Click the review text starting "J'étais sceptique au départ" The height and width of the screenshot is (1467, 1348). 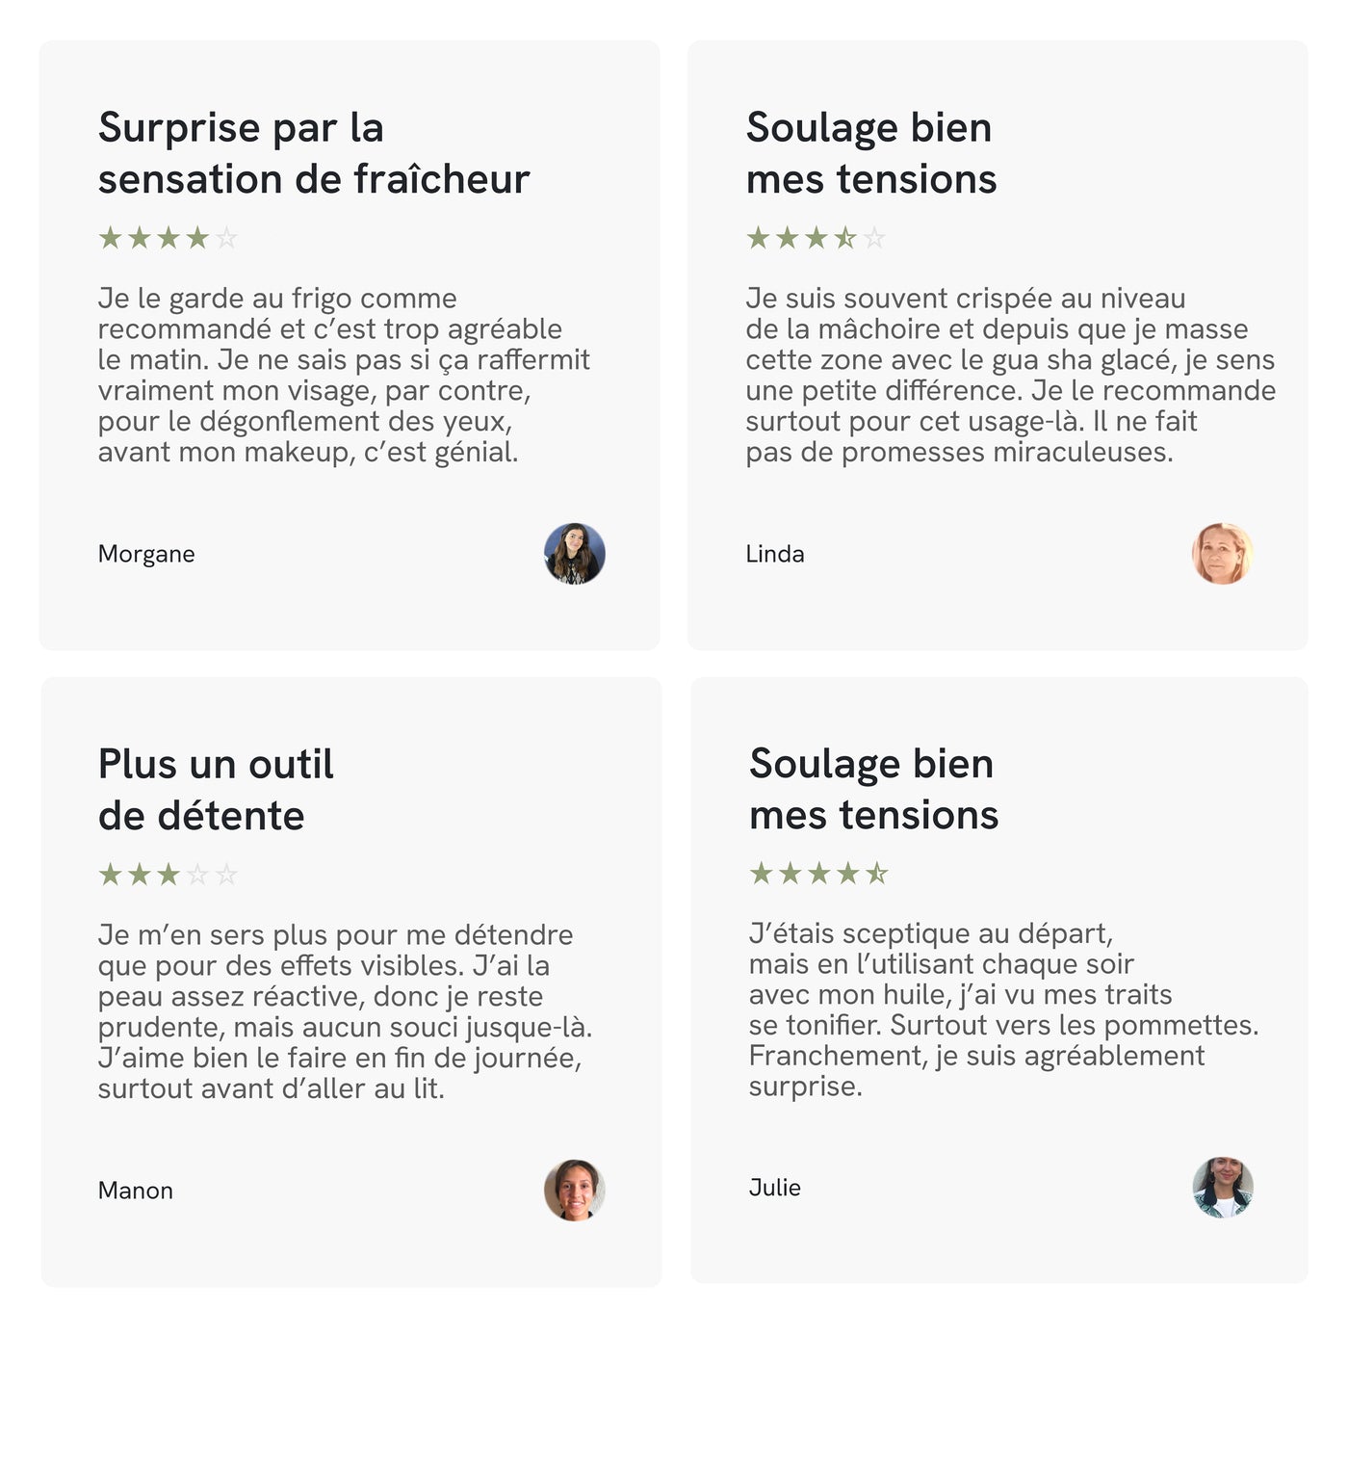coord(1003,1009)
